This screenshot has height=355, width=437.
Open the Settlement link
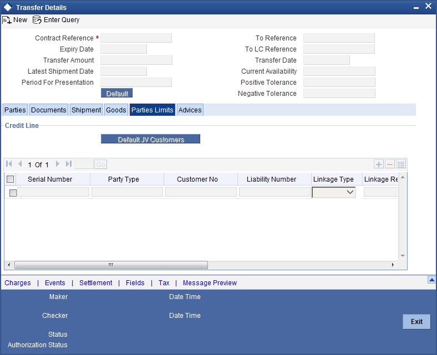[x=95, y=283]
